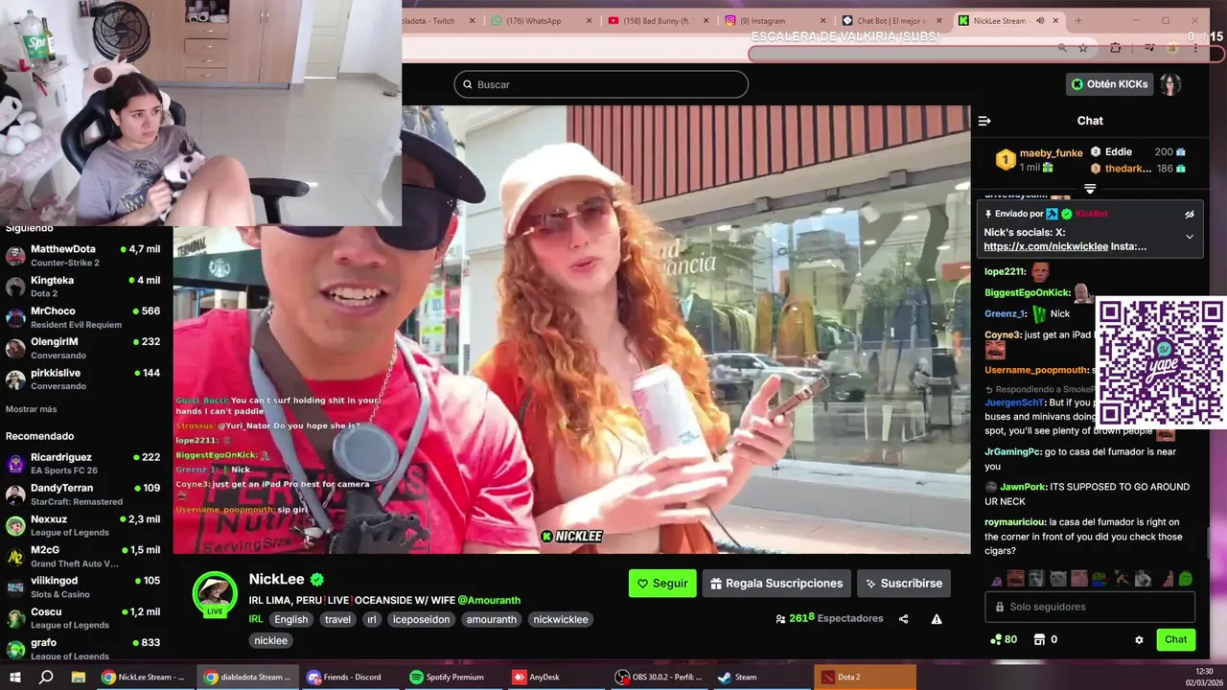The image size is (1227, 690).
Task: Open pirkkislive channel in sidebar
Action: point(84,379)
